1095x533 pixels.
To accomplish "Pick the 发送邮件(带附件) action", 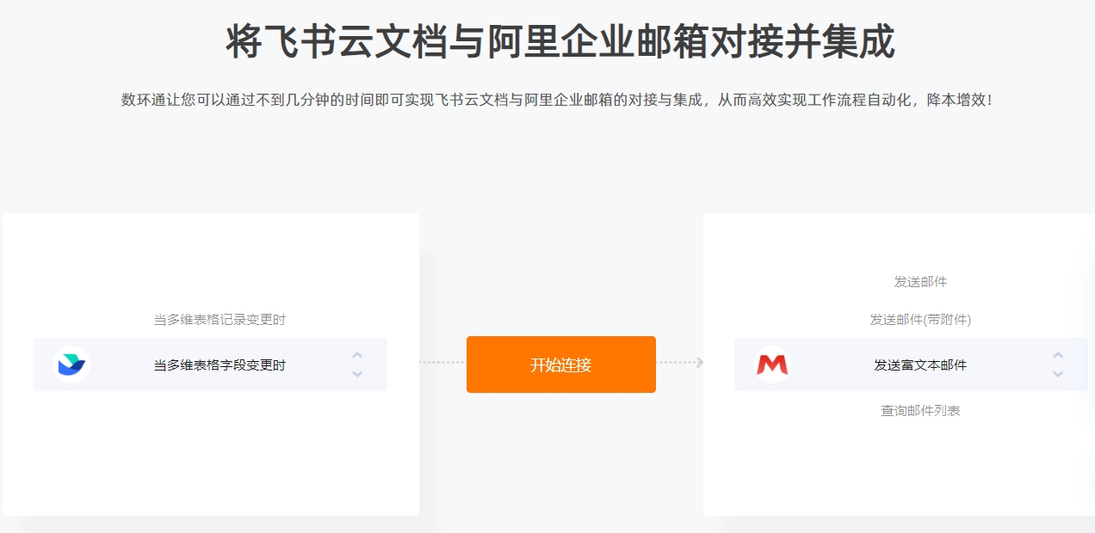I will (920, 320).
